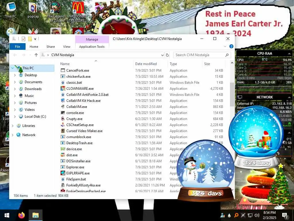Click the Properties quick access icon
This screenshot has width=294, height=221.
(24, 39)
